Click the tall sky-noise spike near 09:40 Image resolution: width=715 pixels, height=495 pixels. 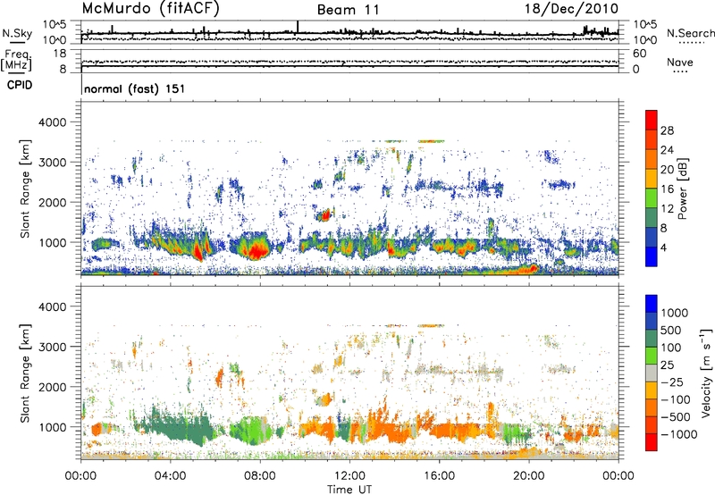click(298, 28)
